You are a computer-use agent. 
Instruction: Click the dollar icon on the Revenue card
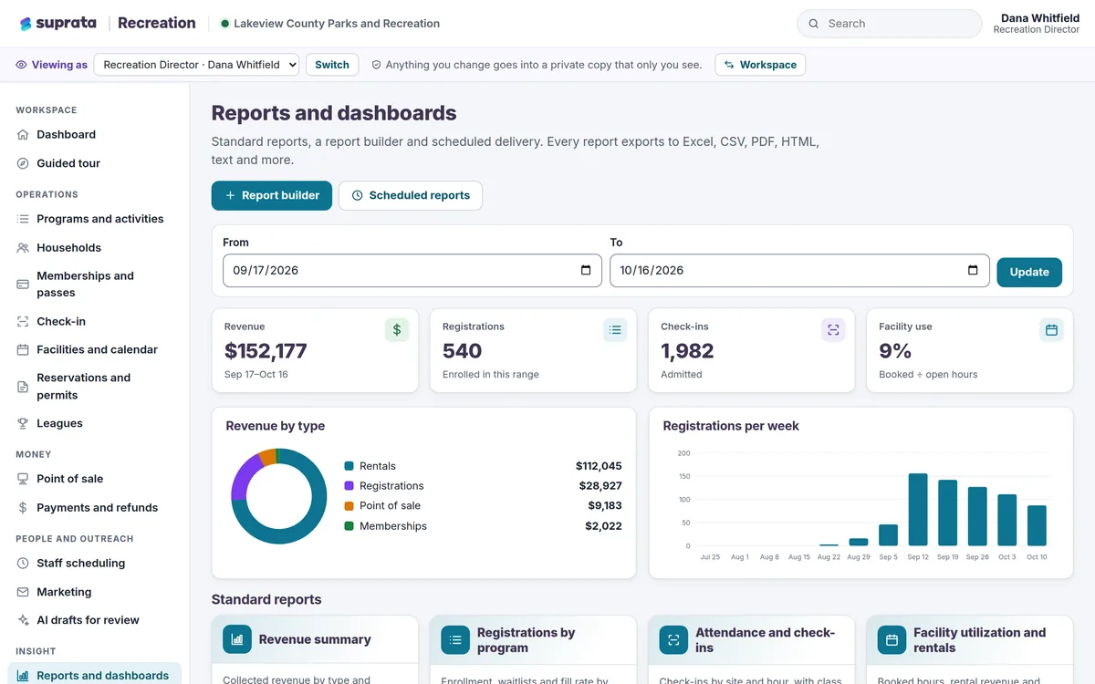pos(397,330)
